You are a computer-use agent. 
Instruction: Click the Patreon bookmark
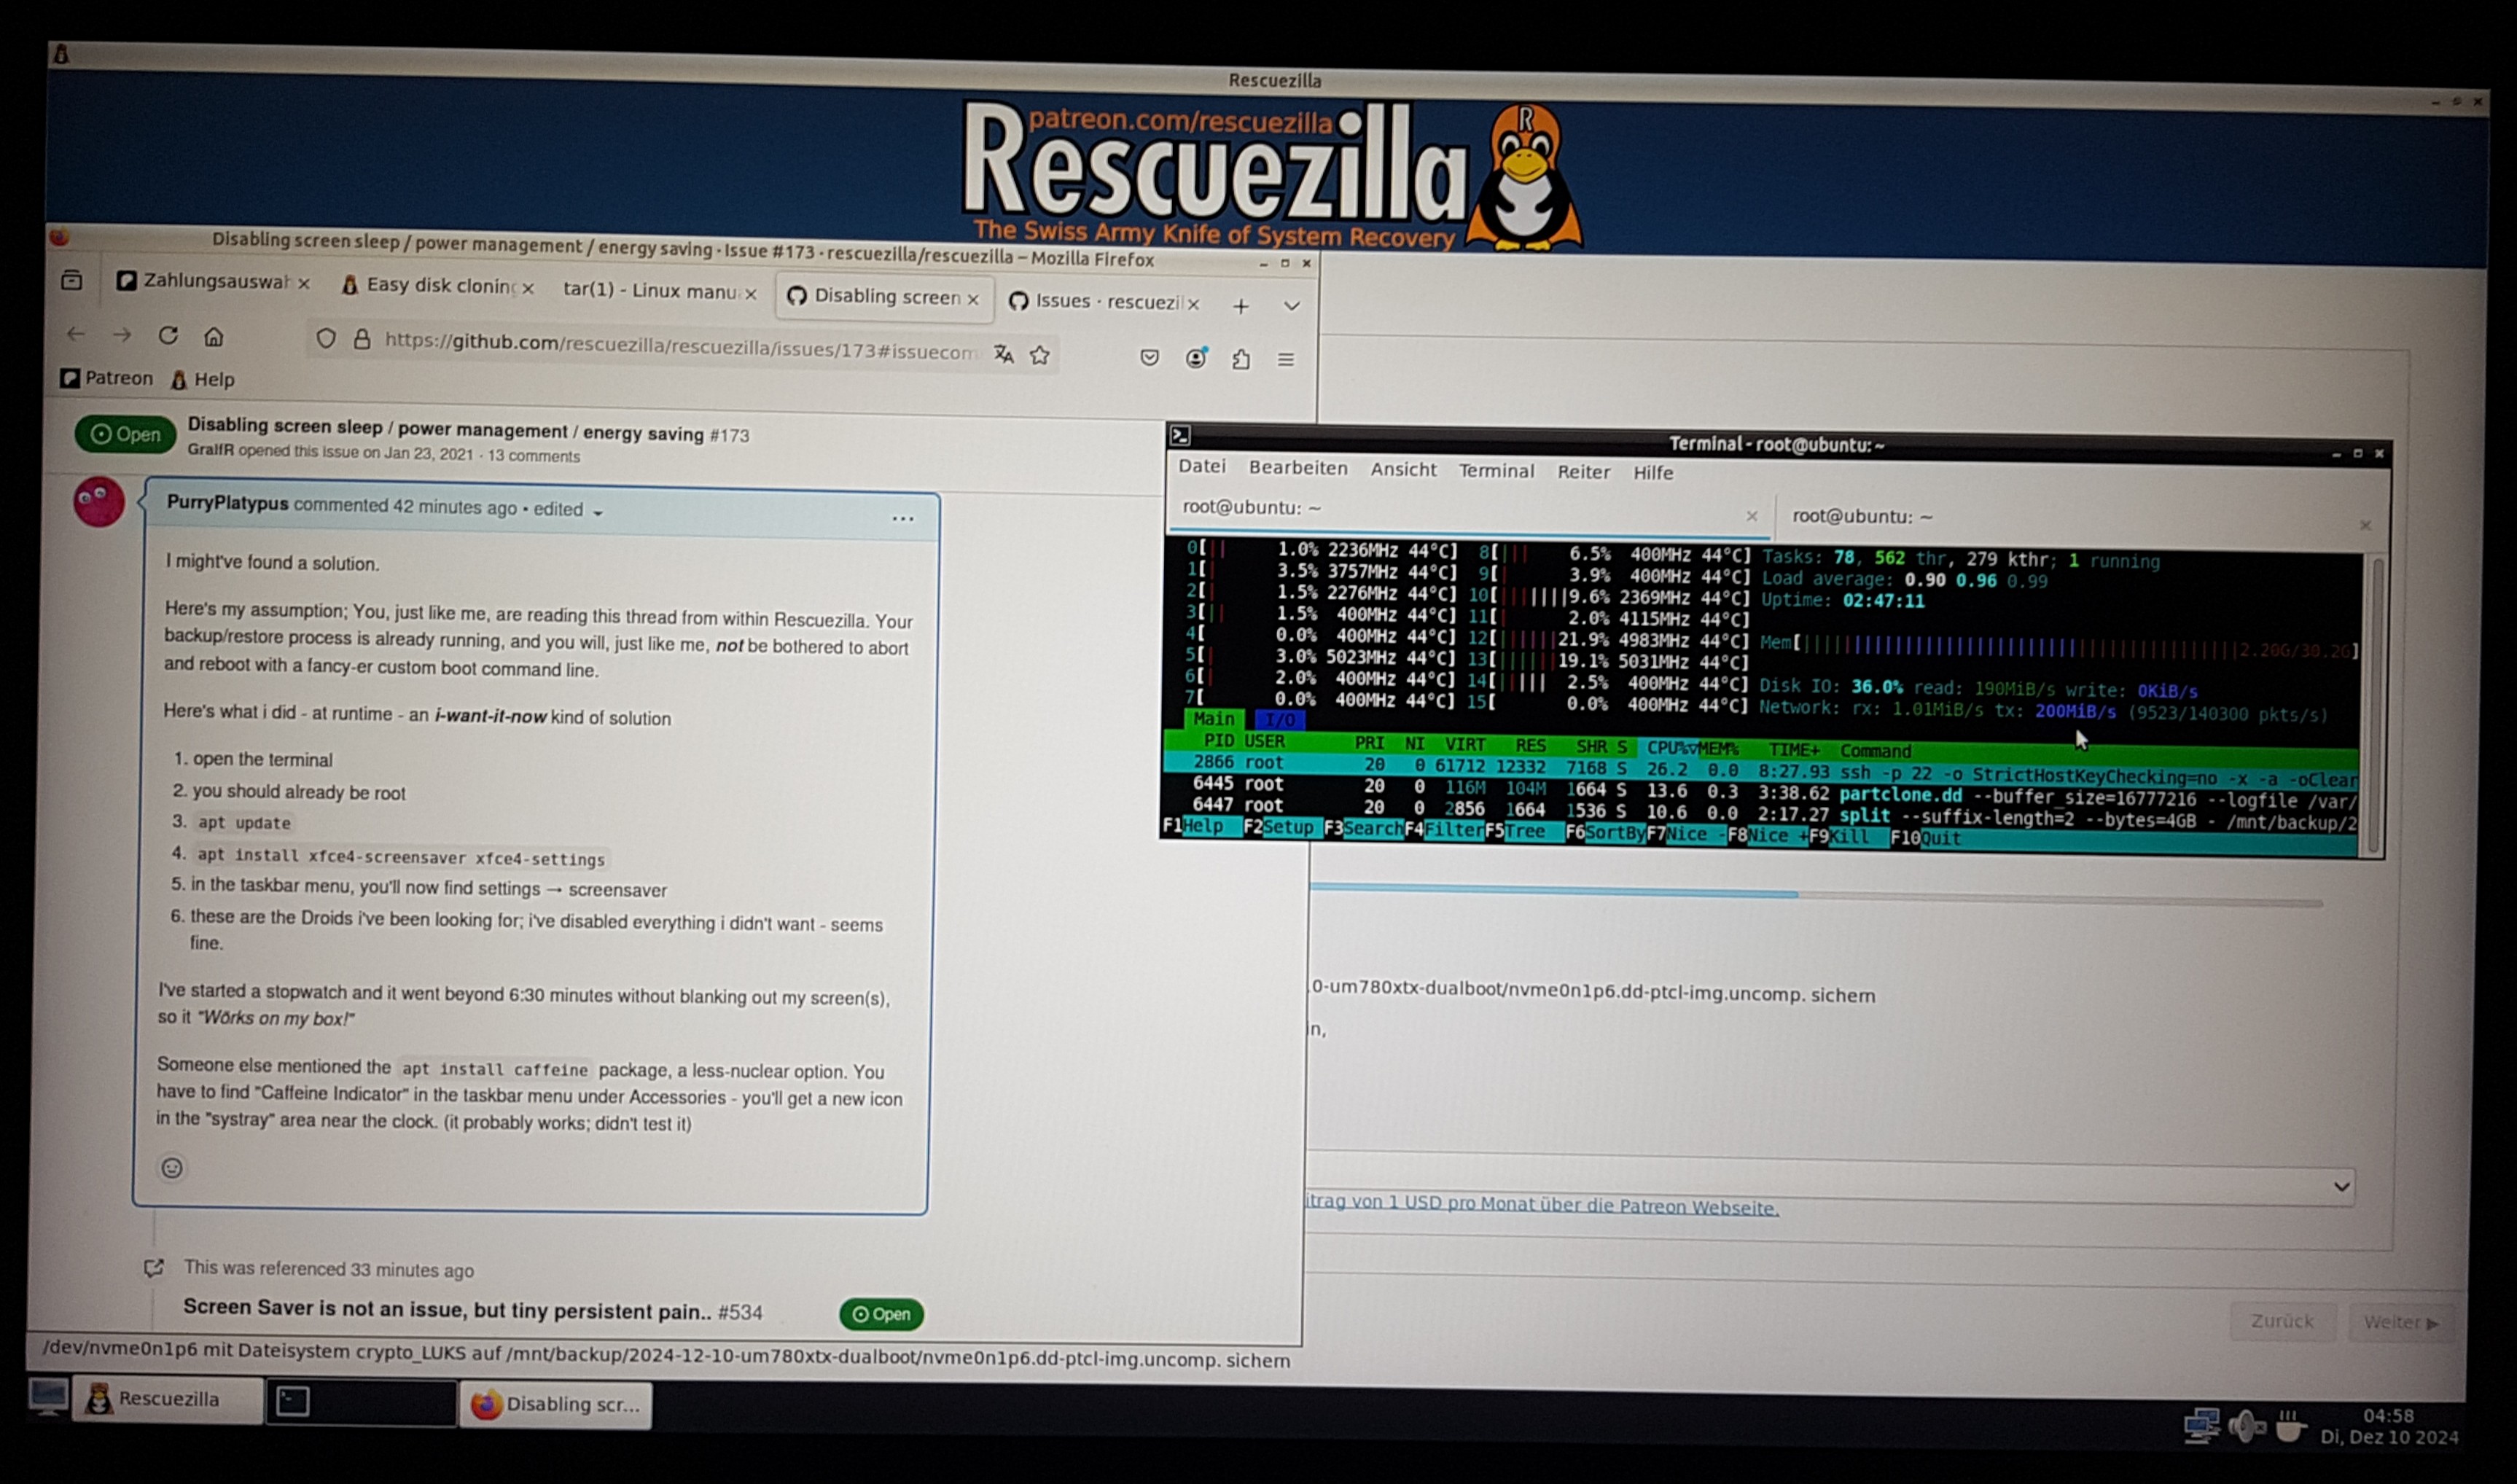click(x=106, y=378)
